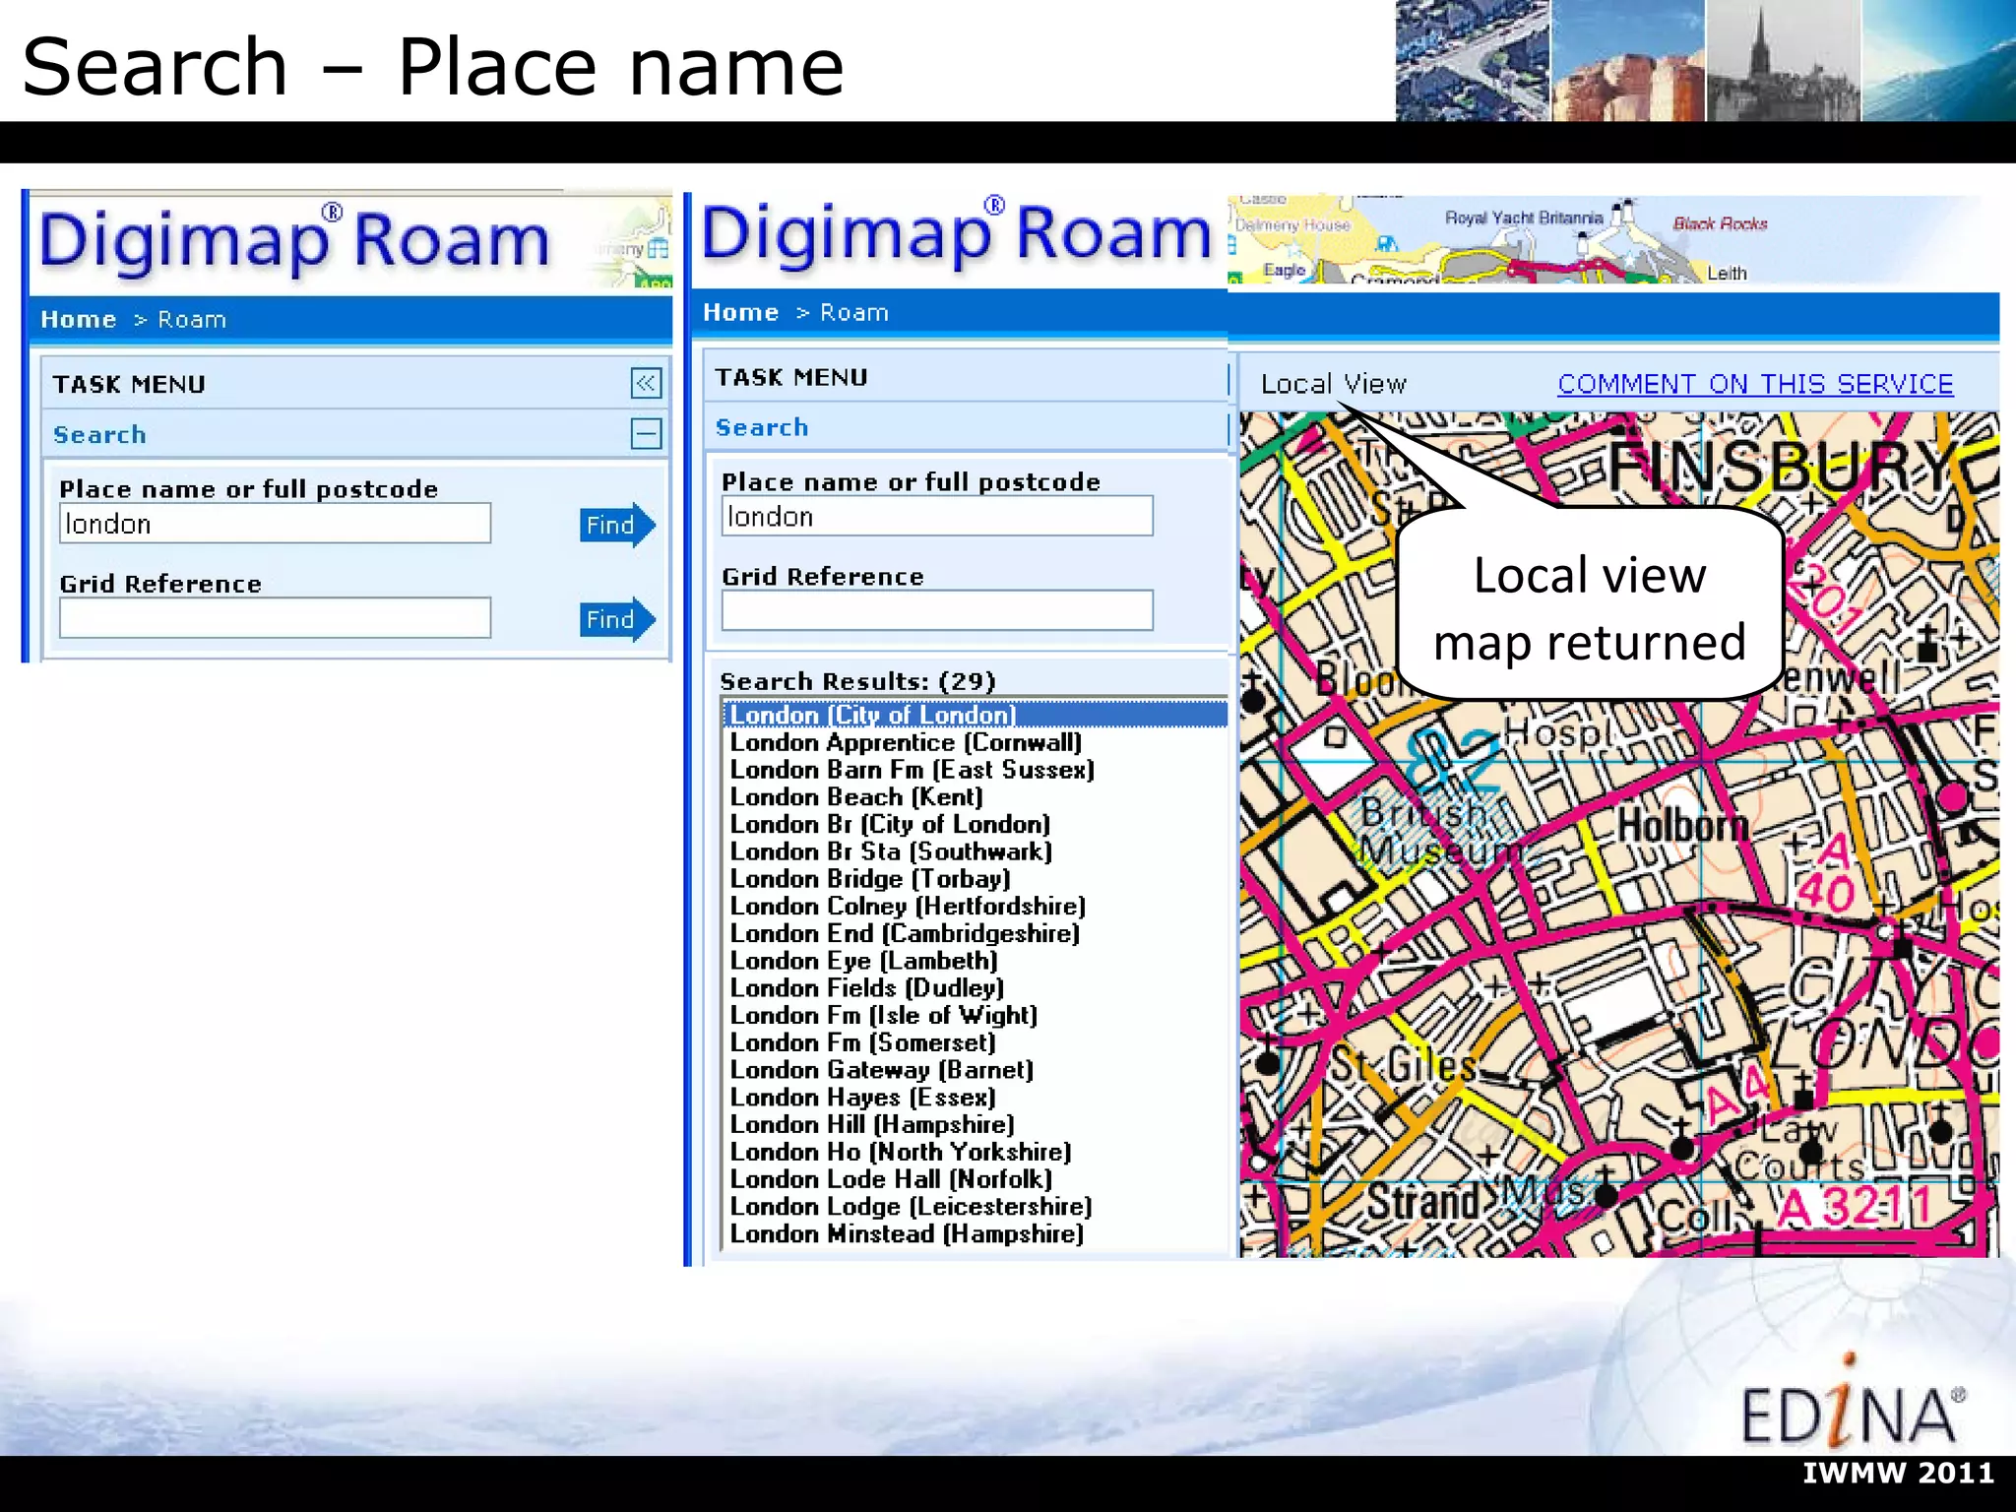Collapse the Task Menu with double-arrow icon

pyautogui.click(x=646, y=383)
